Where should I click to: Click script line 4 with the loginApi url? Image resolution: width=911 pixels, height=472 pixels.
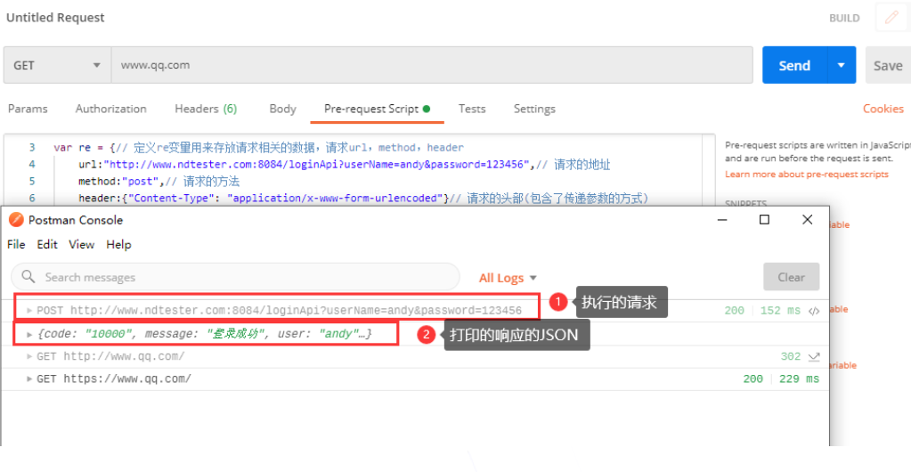point(344,165)
